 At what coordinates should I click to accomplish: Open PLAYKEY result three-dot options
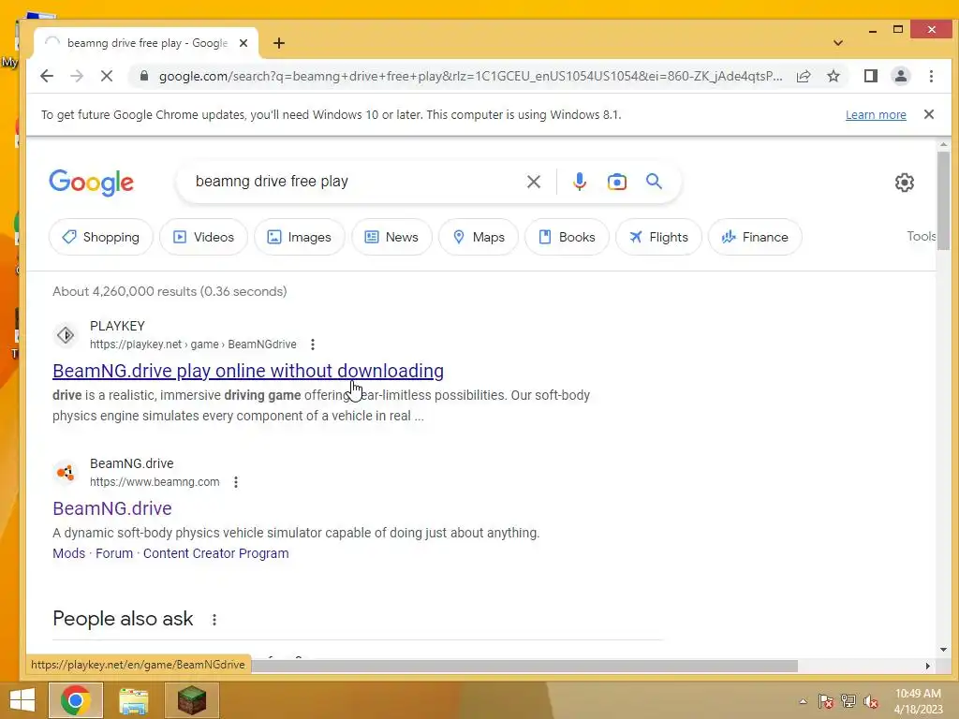(x=313, y=345)
